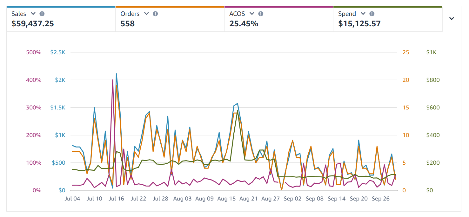The height and width of the screenshot is (217, 469).
Task: Click the Sep 26 date label
Action: 380,199
